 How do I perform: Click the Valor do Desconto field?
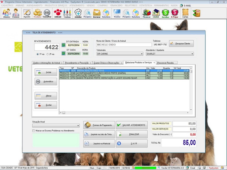click(184, 135)
